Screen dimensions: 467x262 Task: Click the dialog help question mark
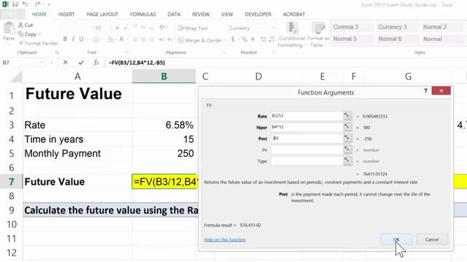coord(425,91)
